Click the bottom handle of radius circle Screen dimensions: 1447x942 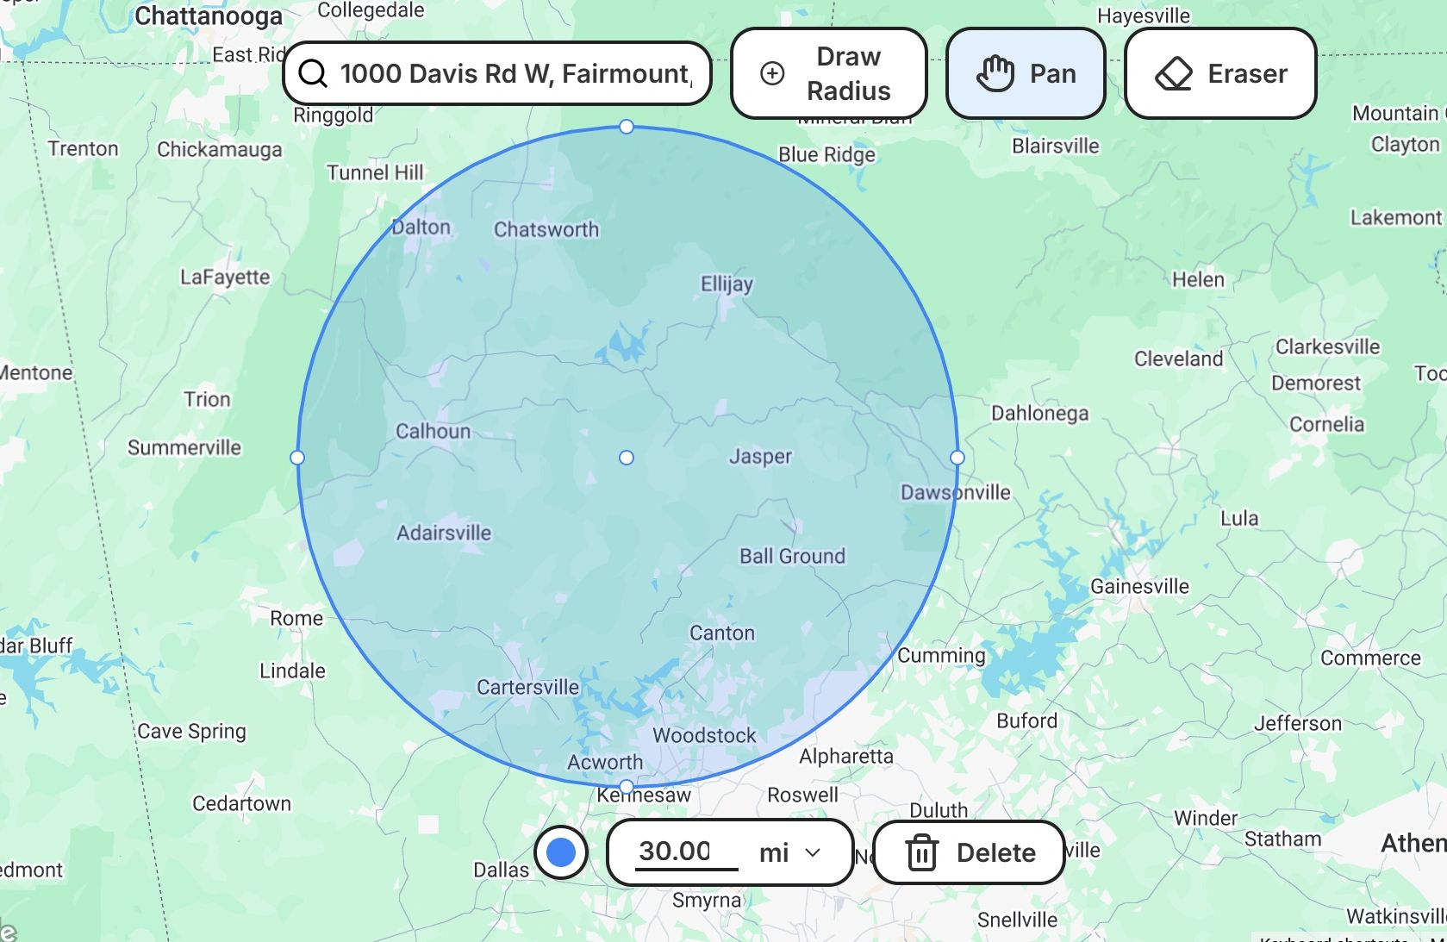click(627, 787)
